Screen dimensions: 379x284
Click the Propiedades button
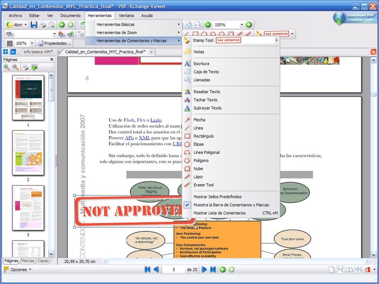54,43
